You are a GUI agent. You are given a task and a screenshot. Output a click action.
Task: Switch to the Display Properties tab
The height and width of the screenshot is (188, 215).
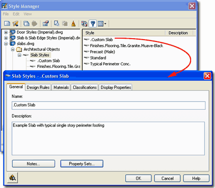tap(116, 87)
